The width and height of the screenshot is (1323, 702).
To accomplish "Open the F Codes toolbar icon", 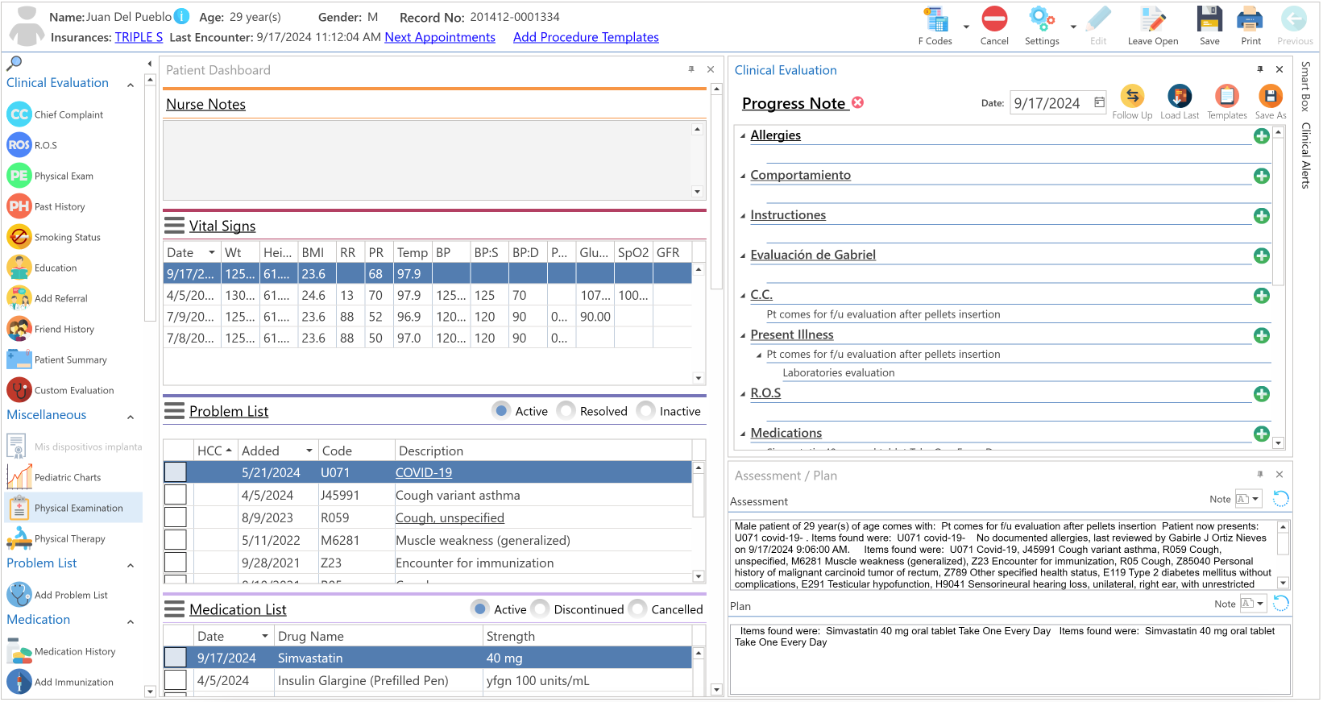I will pos(935,20).
